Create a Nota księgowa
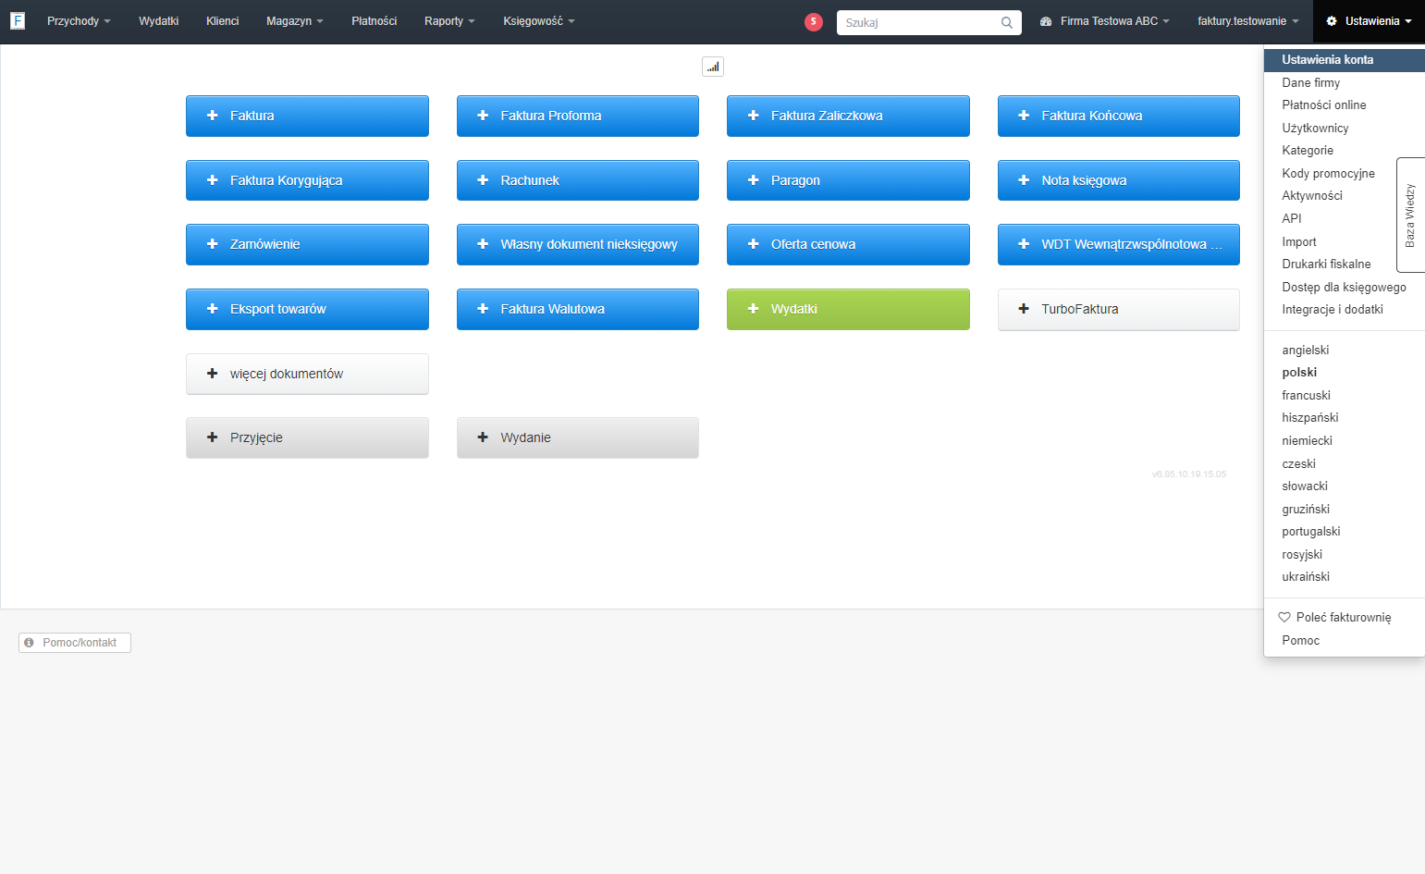The width and height of the screenshot is (1425, 874). click(1119, 180)
